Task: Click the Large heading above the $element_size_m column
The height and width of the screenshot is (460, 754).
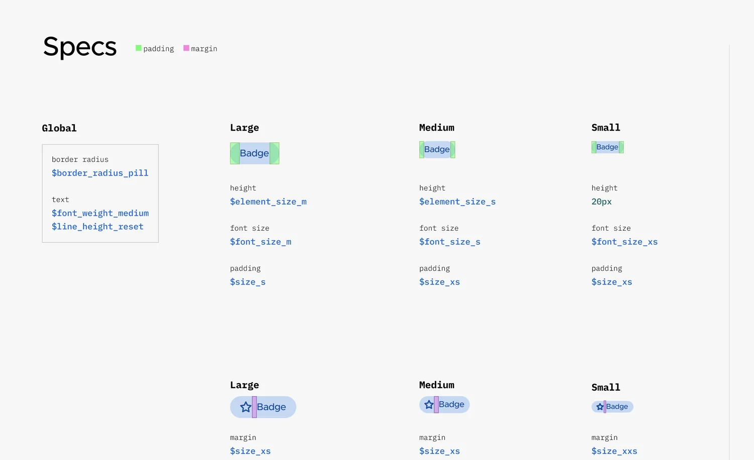Action: click(x=245, y=128)
